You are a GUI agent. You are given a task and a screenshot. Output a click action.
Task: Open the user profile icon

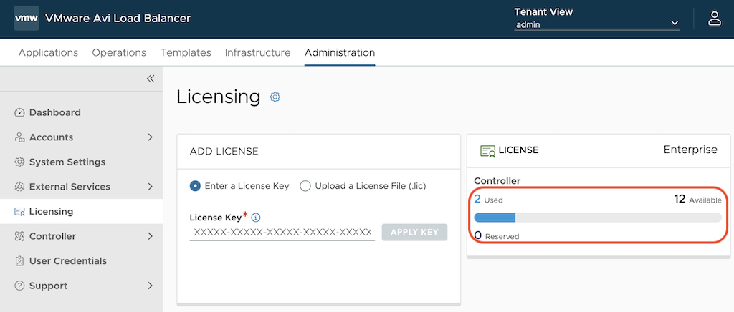[714, 19]
